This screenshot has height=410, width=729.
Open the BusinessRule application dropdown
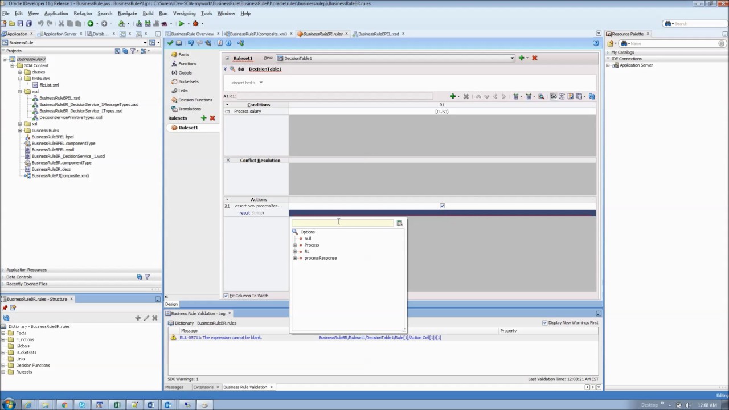point(145,43)
